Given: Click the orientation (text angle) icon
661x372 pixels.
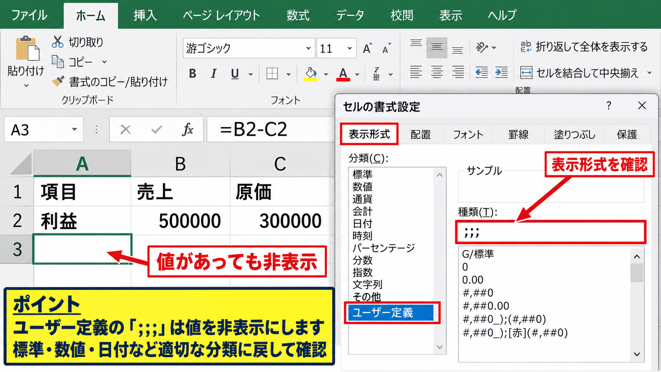Looking at the screenshot, I should coord(482,48).
